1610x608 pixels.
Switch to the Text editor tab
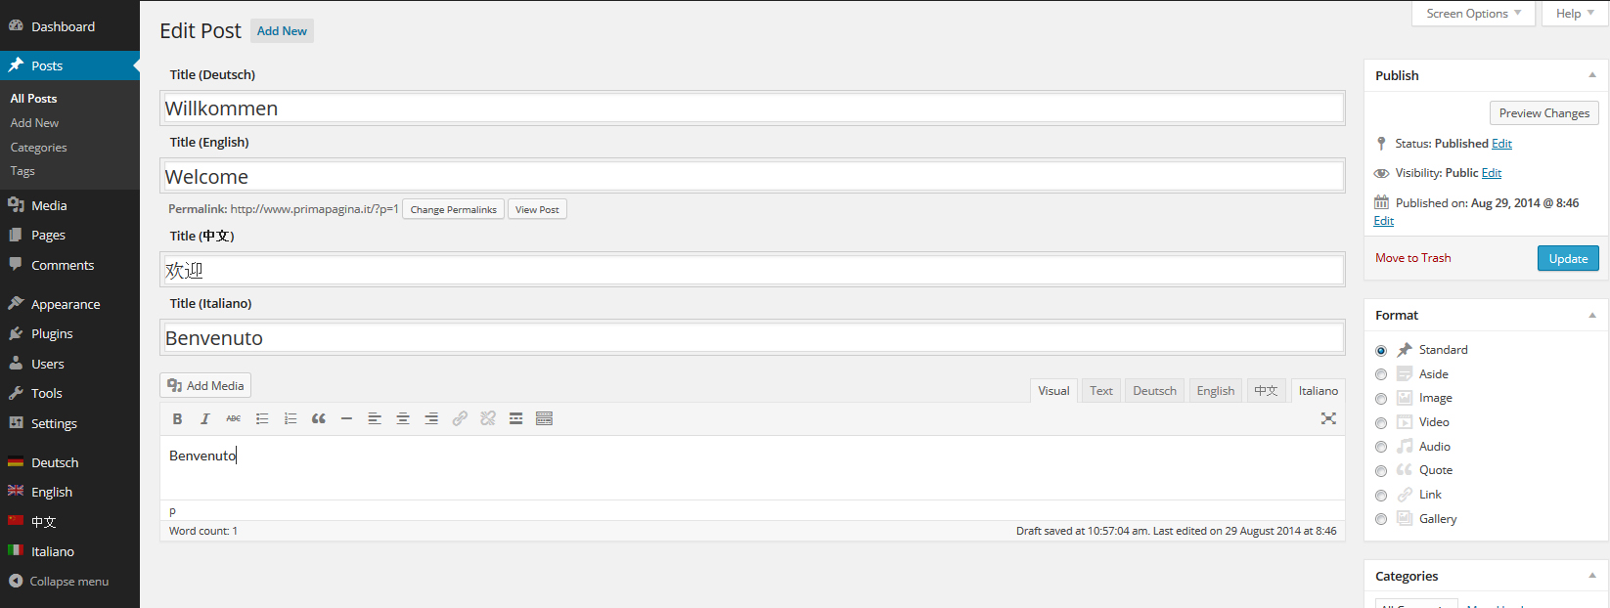point(1101,391)
